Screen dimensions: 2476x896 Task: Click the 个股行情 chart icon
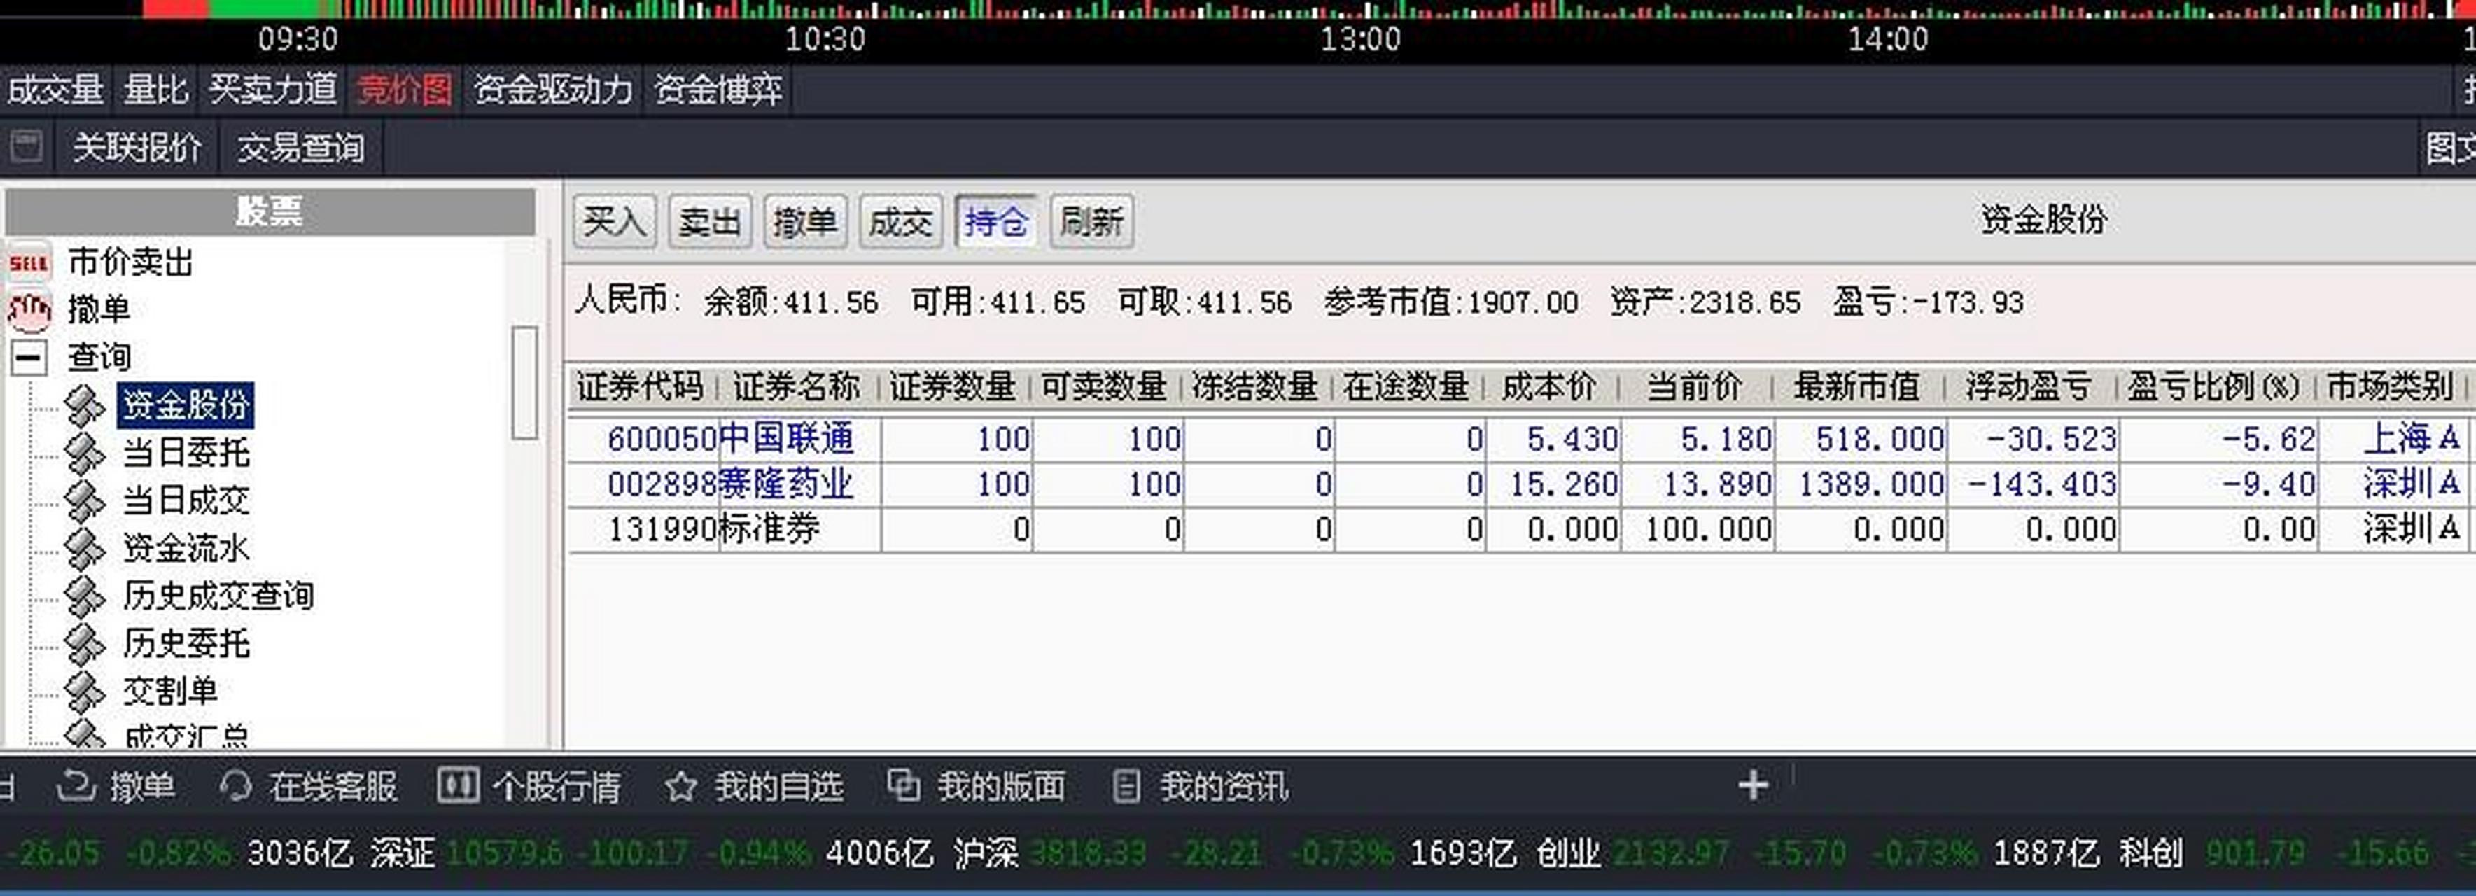458,785
